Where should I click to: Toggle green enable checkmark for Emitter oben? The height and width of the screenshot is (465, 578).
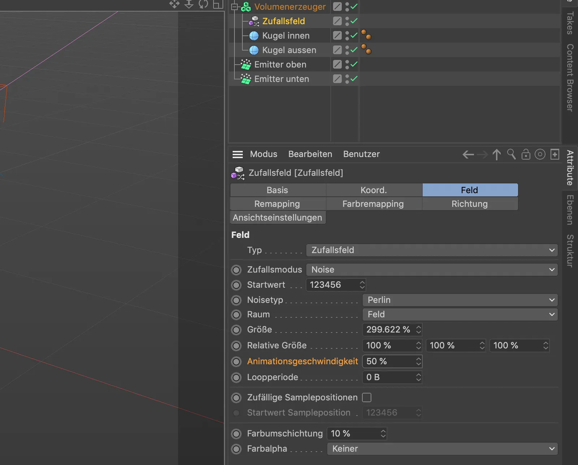[354, 64]
